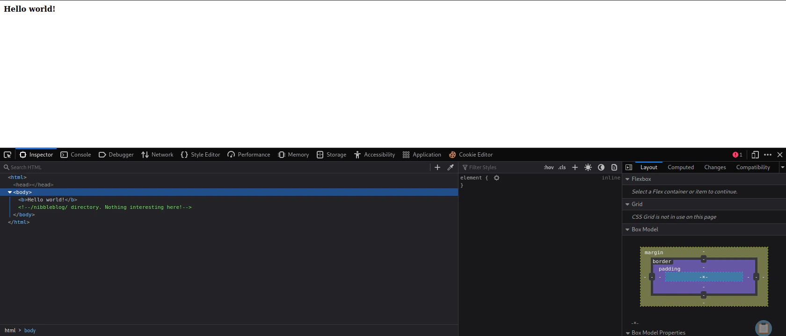Image resolution: width=786 pixels, height=336 pixels.
Task: Collapse the Box Model section
Action: [627, 229]
